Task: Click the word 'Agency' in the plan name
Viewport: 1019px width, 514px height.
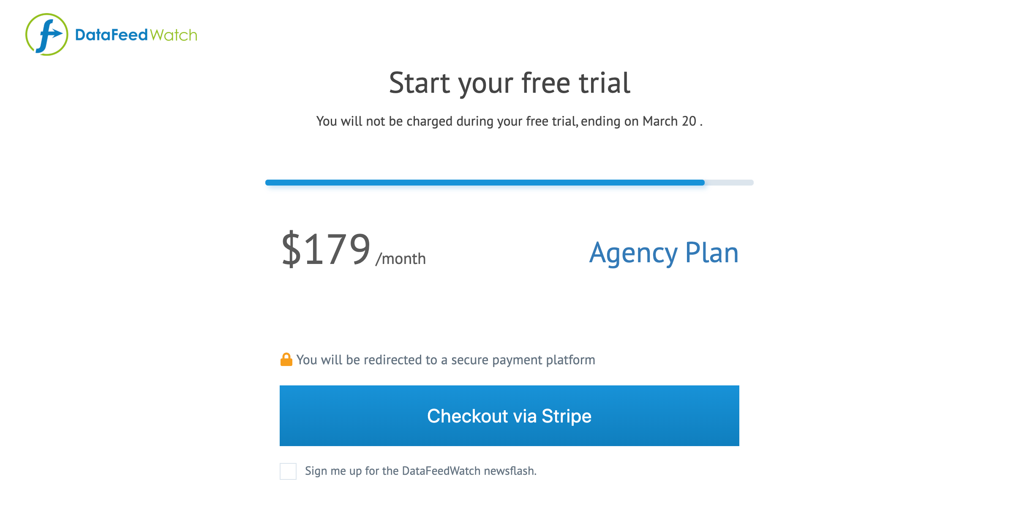Action: click(x=633, y=253)
